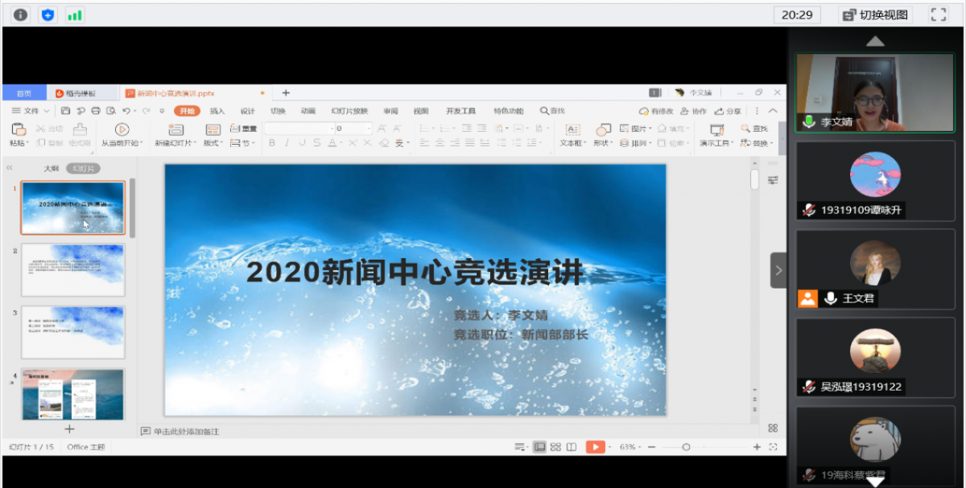This screenshot has width=966, height=488.
Task: Click the zoom slider in the status bar
Action: tap(686, 447)
